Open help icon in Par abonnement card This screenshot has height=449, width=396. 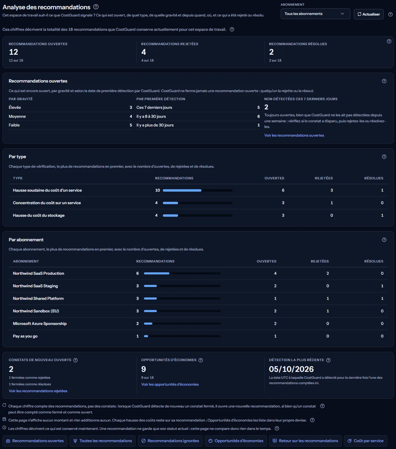[x=384, y=240]
